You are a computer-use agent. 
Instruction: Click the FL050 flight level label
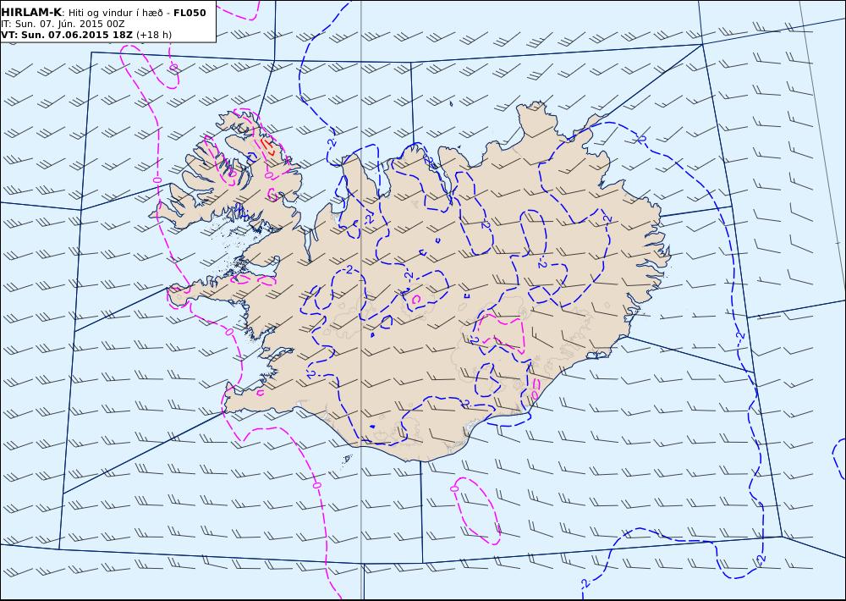pyautogui.click(x=190, y=13)
